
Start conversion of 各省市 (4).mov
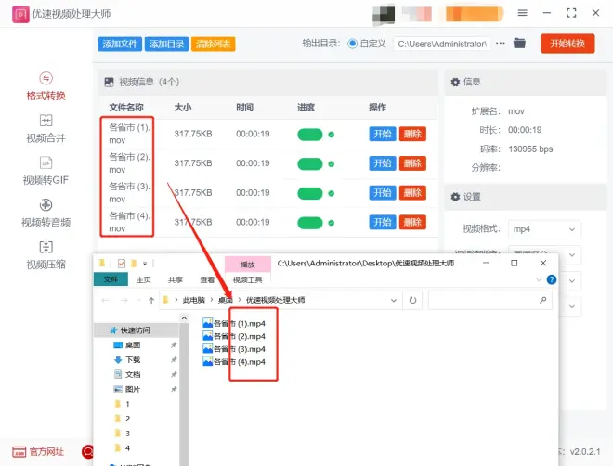click(383, 222)
